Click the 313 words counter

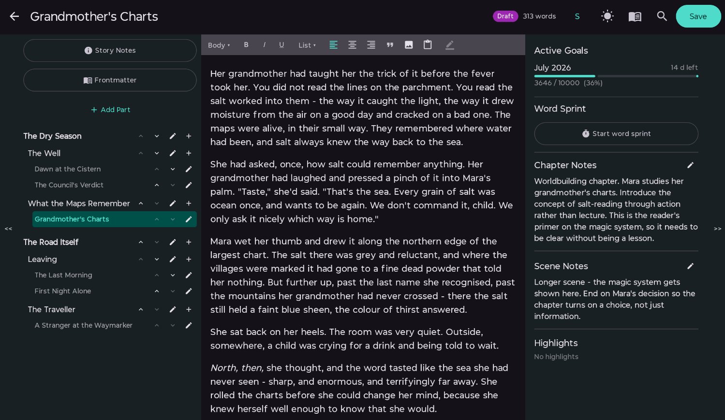[539, 16]
